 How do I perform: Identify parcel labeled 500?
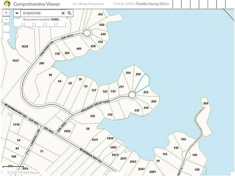coord(102,25)
